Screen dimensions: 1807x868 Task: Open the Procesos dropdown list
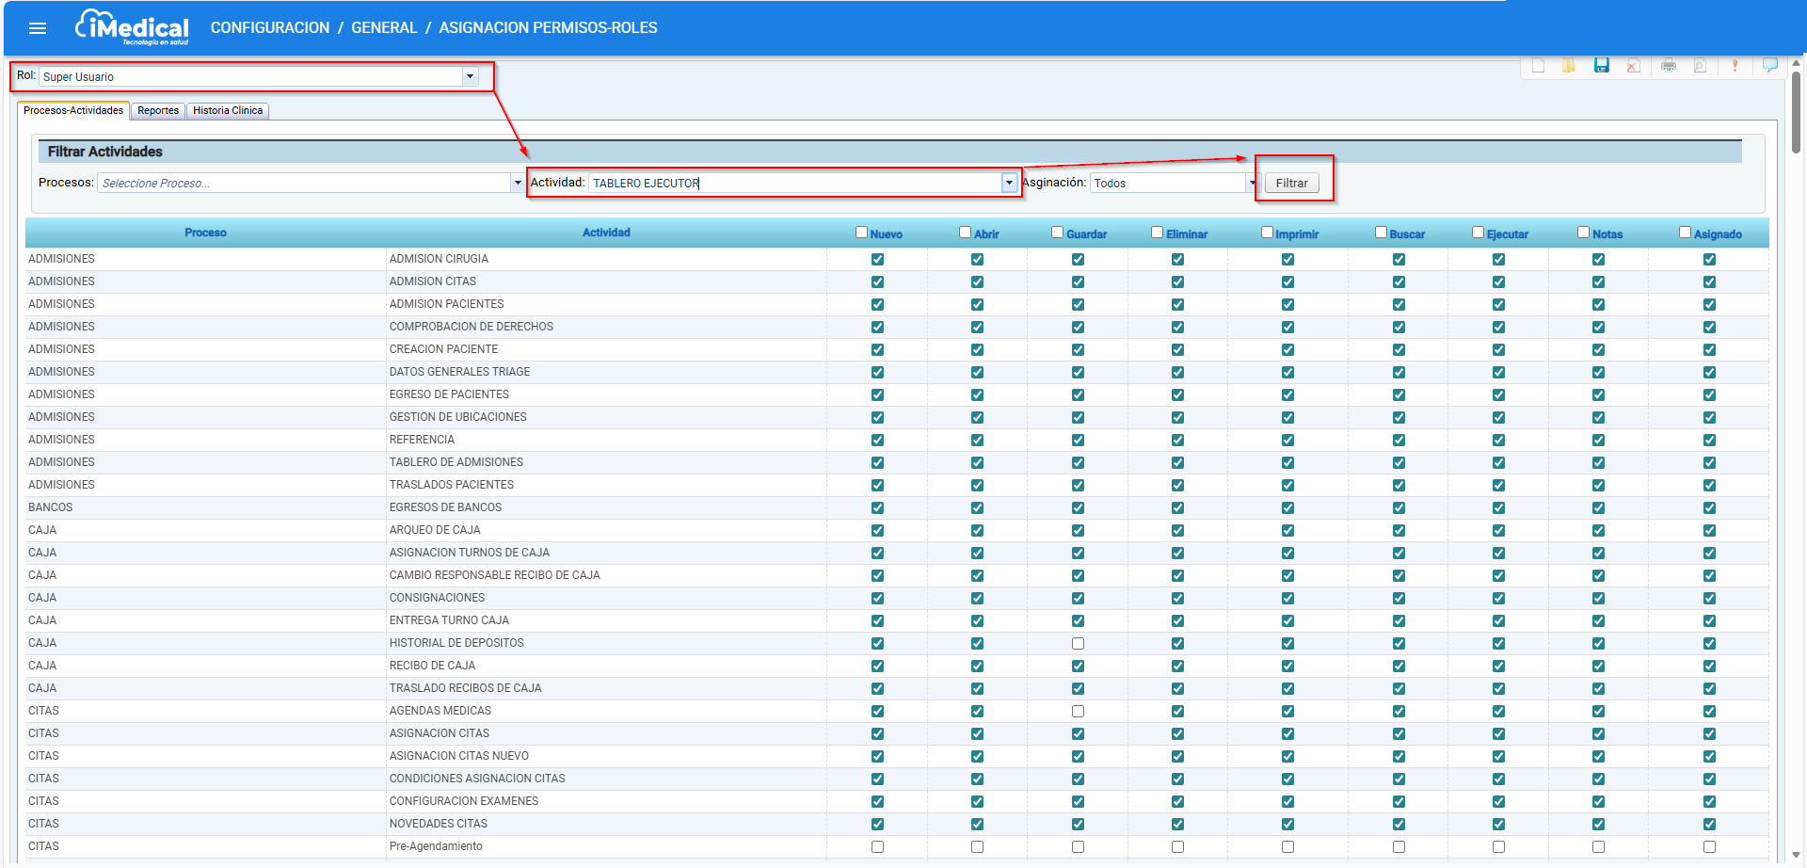[x=517, y=184]
